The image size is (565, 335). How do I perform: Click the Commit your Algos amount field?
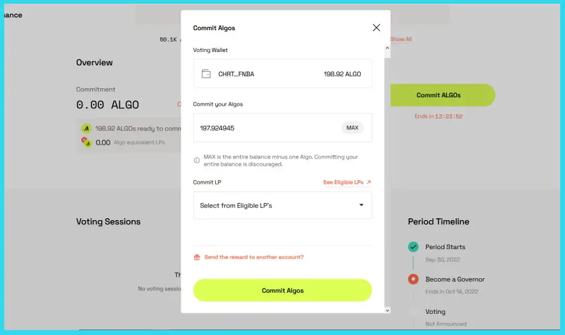tap(267, 128)
